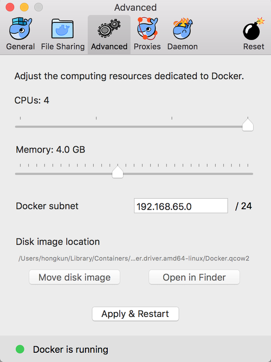Click the Reset bomb icon
This screenshot has height=362, width=271.
(253, 29)
